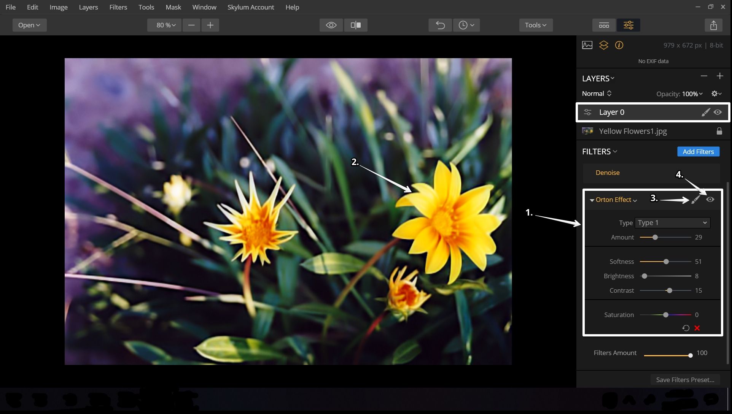732x414 pixels.
Task: Click the yellow flower photo canvas
Action: tap(288, 211)
